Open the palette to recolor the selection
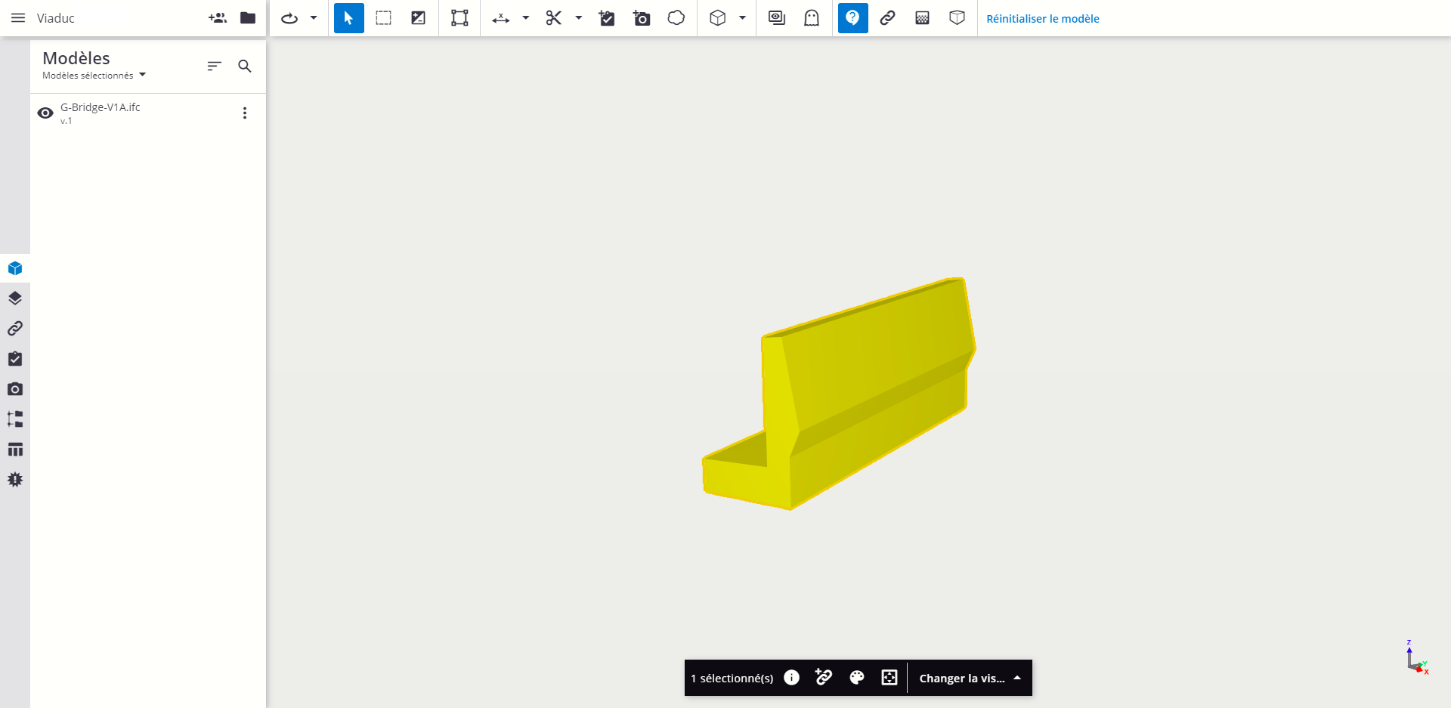This screenshot has height=708, width=1451. coord(857,678)
